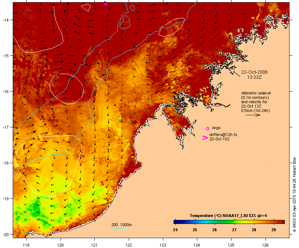
Task: Click the 'drifters@12h to' legend text
Action: tap(223, 135)
